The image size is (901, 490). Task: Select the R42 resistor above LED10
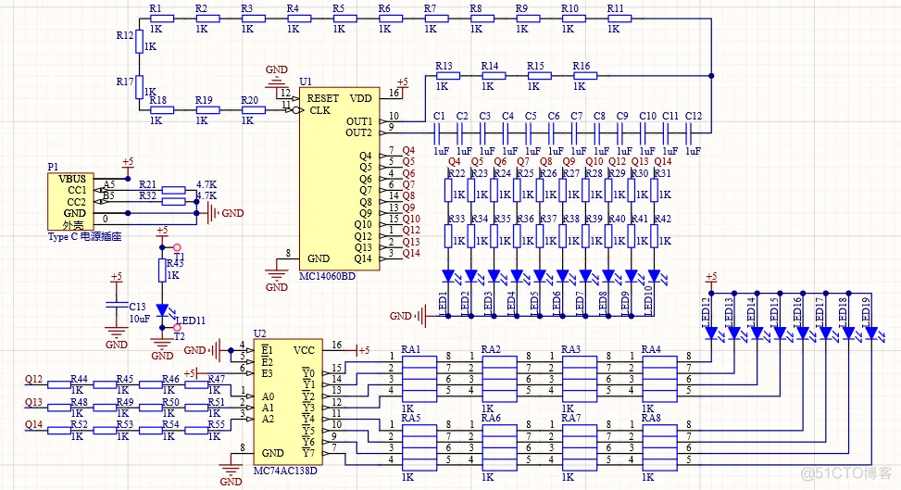pos(654,236)
